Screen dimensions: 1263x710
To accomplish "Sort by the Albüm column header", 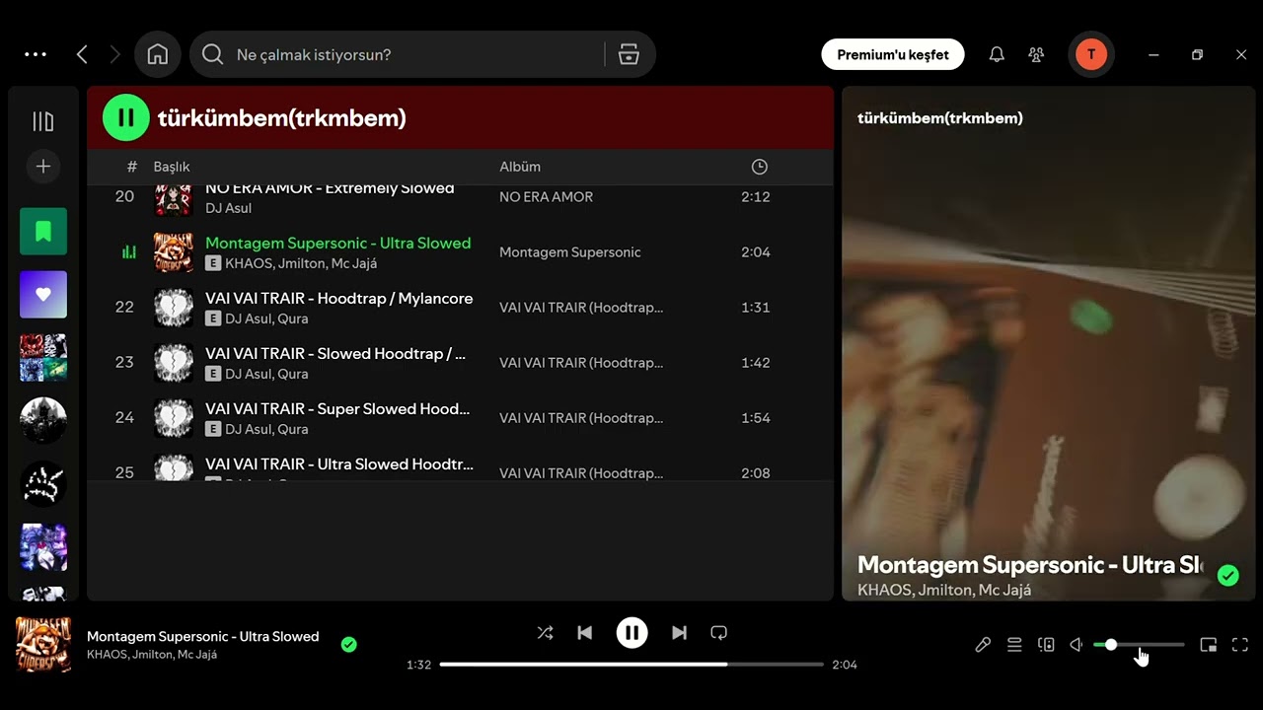I will point(520,167).
